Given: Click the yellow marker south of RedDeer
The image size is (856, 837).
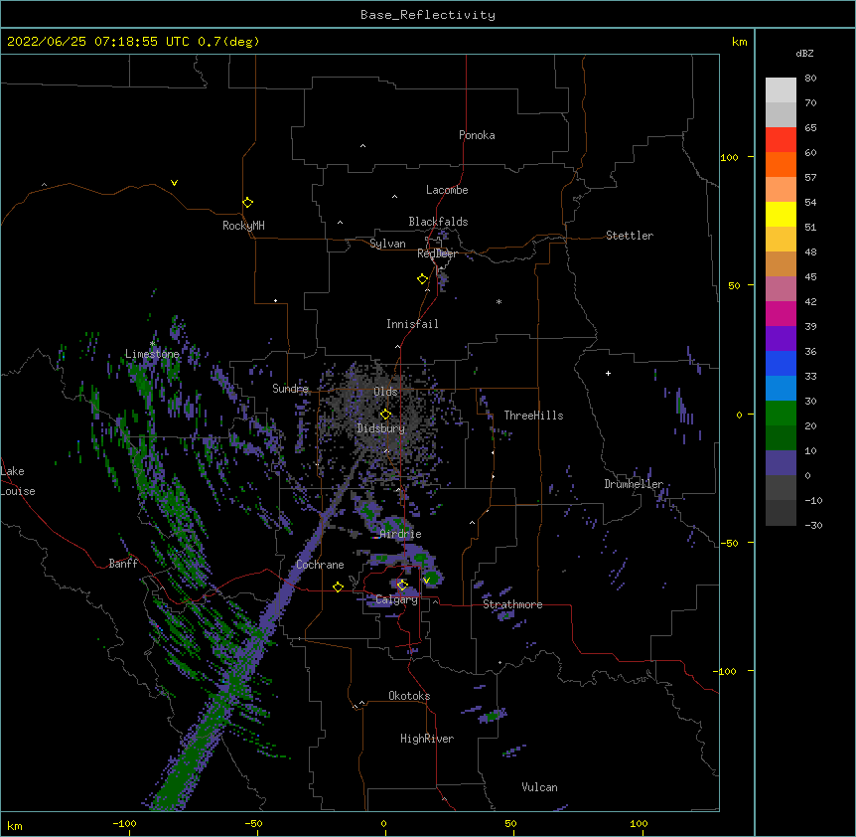Looking at the screenshot, I should coord(422,279).
